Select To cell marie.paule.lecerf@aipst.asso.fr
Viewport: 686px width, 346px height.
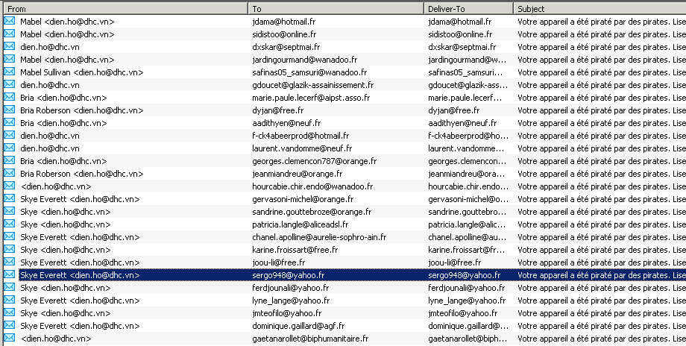point(311,98)
